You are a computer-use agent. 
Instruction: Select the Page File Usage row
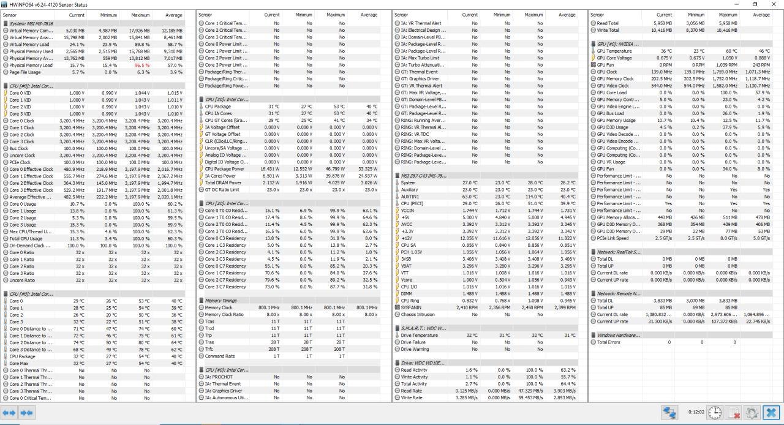click(x=92, y=72)
